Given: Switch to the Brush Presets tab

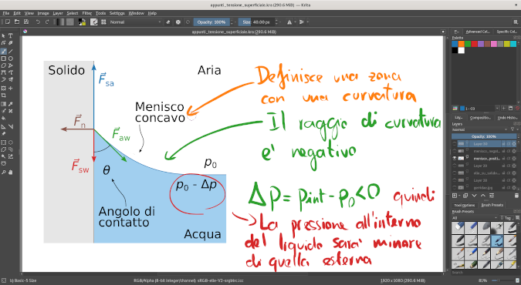Looking at the screenshot, I should coord(492,205).
